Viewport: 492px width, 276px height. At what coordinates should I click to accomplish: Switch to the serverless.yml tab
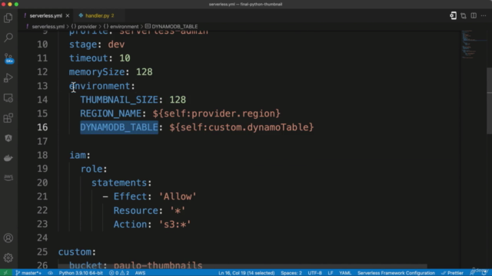pos(46,15)
